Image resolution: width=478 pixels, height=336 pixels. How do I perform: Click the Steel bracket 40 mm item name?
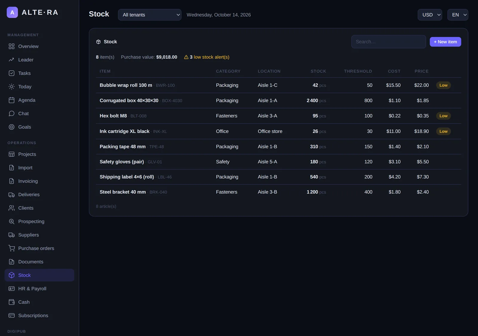123,192
